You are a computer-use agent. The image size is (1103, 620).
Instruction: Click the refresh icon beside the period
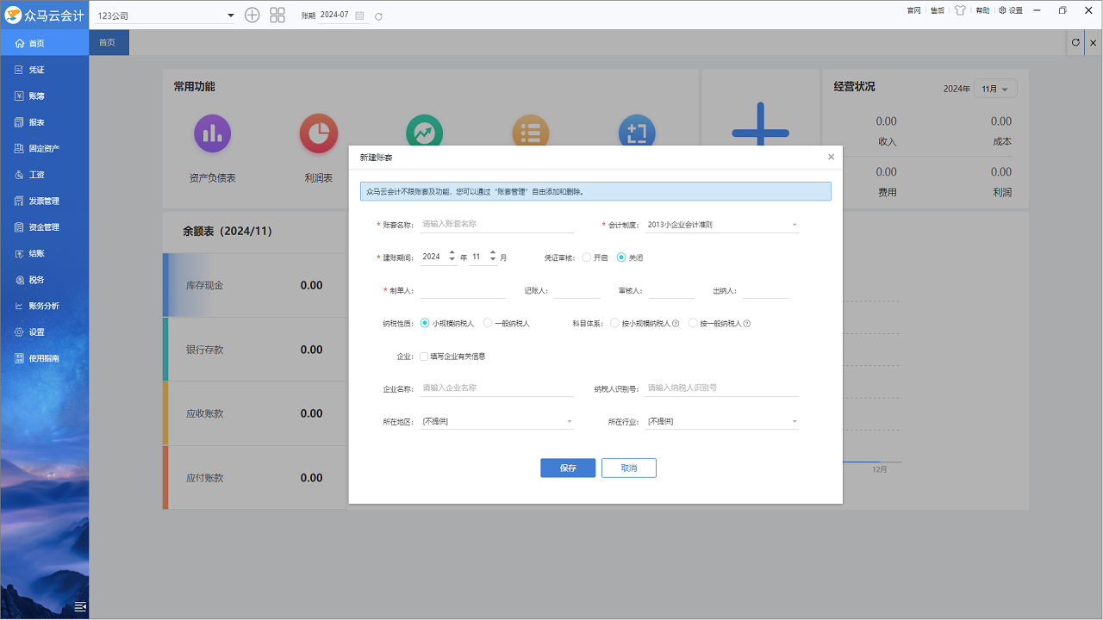[378, 15]
